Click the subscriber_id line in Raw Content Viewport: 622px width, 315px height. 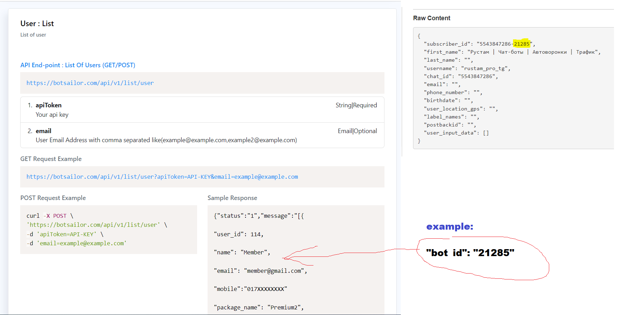pos(480,44)
